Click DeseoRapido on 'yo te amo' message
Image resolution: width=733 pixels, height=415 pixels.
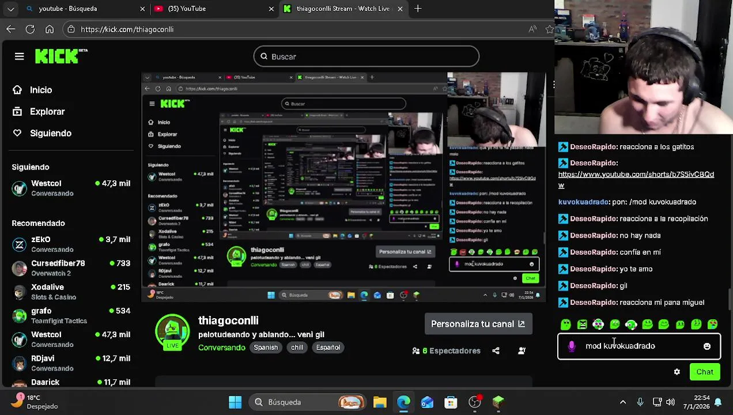(x=592, y=269)
